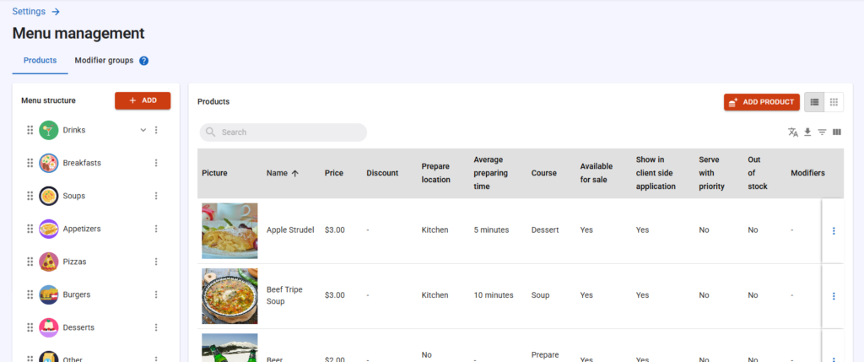The width and height of the screenshot is (864, 362).
Task: Switch to the Products tab
Action: point(40,61)
